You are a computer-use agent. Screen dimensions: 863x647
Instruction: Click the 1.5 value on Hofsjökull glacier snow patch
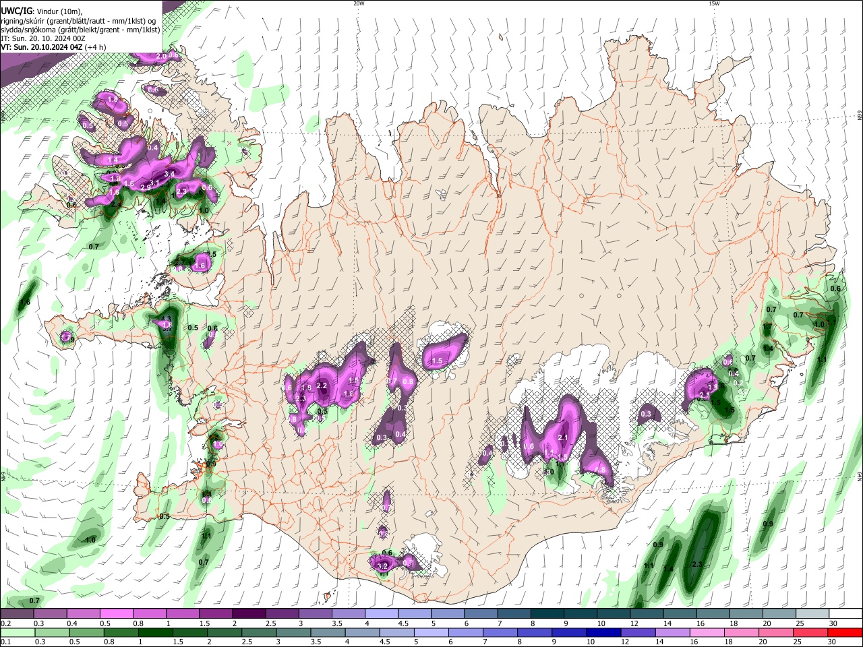click(437, 361)
